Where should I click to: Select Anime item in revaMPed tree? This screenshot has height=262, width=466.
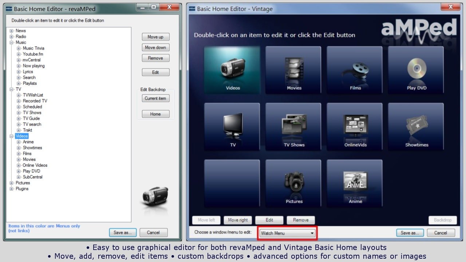(28, 142)
